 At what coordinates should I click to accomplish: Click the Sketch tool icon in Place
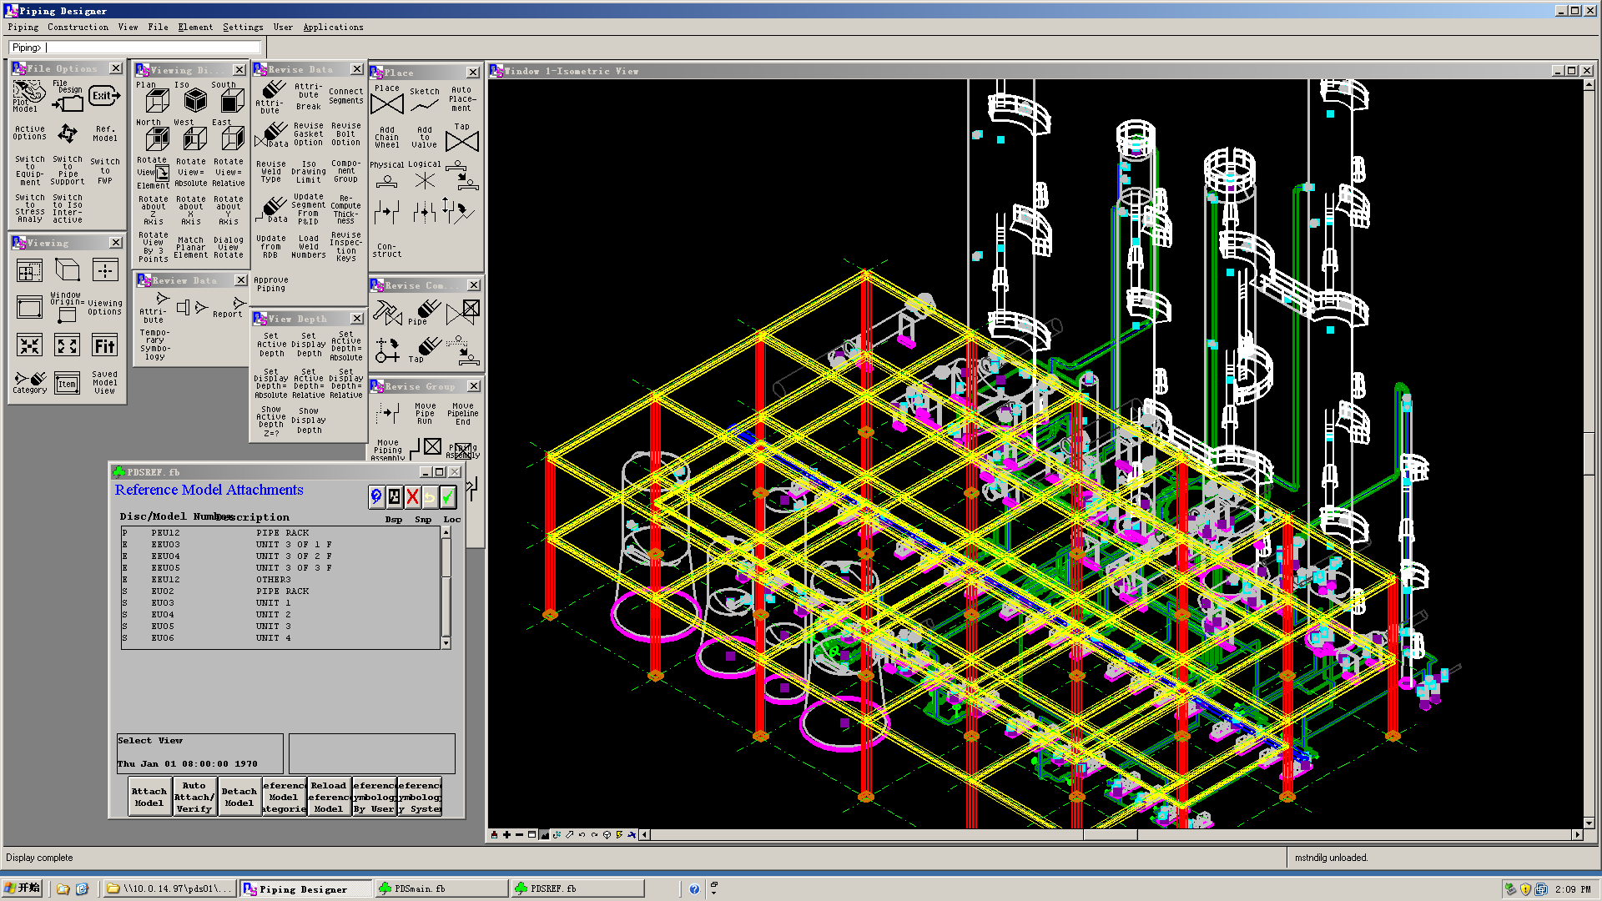[x=424, y=105]
